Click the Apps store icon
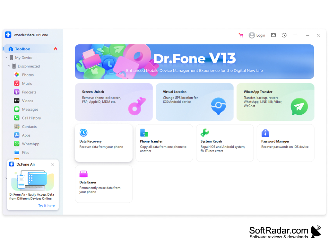The image size is (329, 247). 17,135
